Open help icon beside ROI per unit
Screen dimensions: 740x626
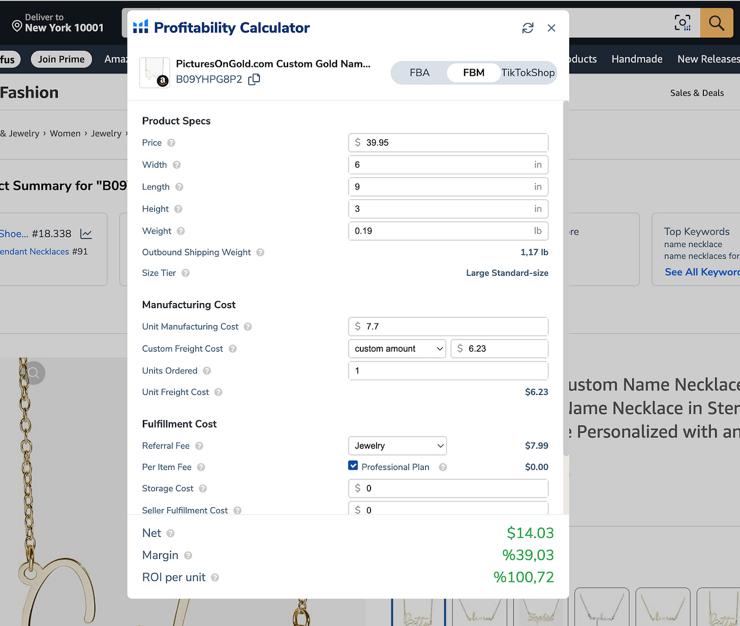(215, 577)
